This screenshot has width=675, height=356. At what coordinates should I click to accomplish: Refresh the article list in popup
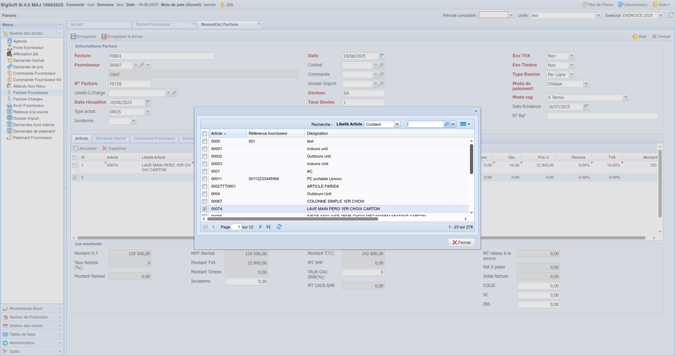point(279,227)
